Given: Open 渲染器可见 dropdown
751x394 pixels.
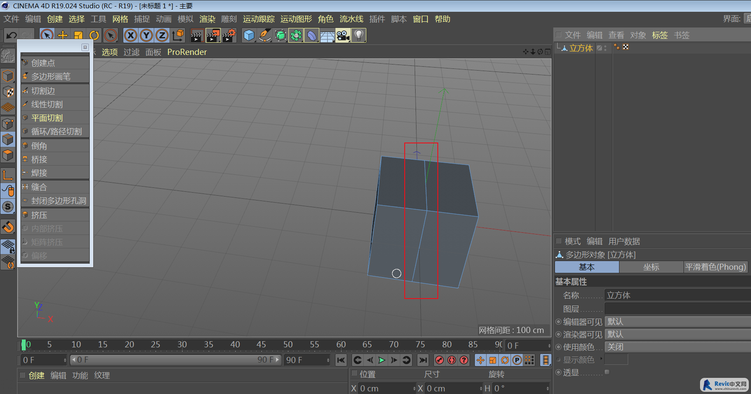Looking at the screenshot, I should (x=677, y=334).
